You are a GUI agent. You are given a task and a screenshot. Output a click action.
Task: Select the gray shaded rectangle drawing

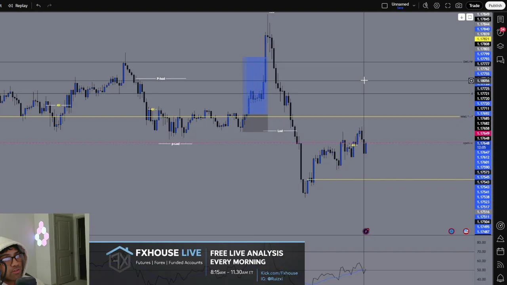coord(255,123)
